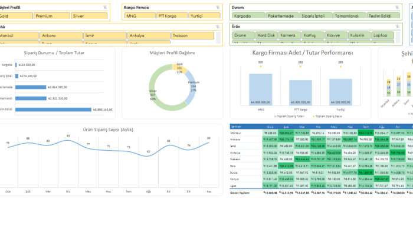
Task: Filter status by Kargoda
Action: [248, 16]
